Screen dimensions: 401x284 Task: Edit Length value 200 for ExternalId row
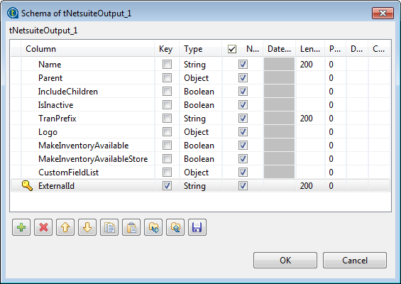[x=310, y=186]
